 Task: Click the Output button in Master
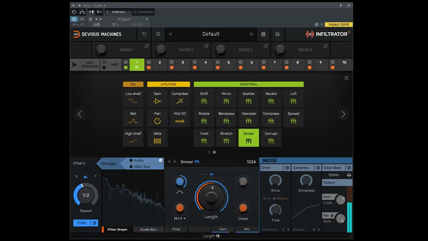337,182
